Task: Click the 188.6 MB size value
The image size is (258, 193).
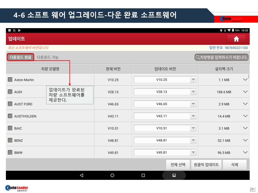Action: point(224,92)
